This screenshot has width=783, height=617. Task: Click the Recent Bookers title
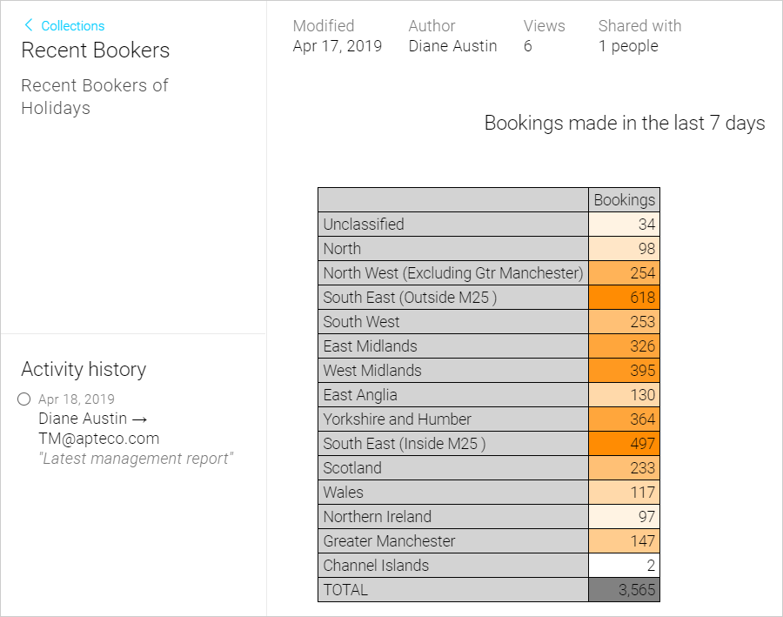coord(96,50)
